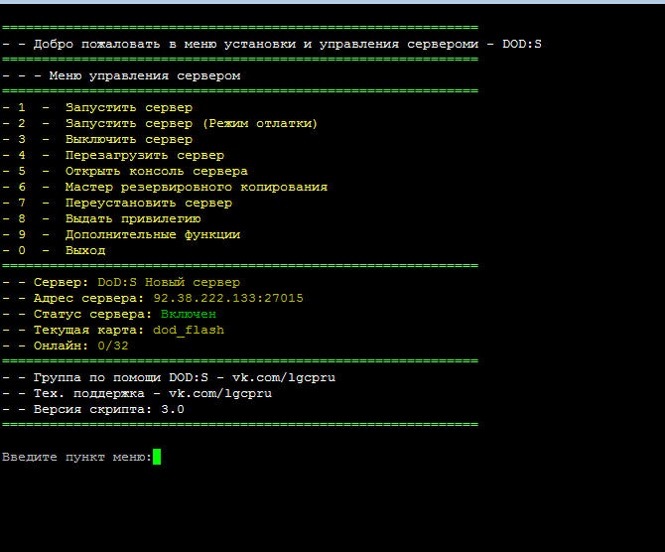Click Выдать привилегию menu entry

point(133,218)
